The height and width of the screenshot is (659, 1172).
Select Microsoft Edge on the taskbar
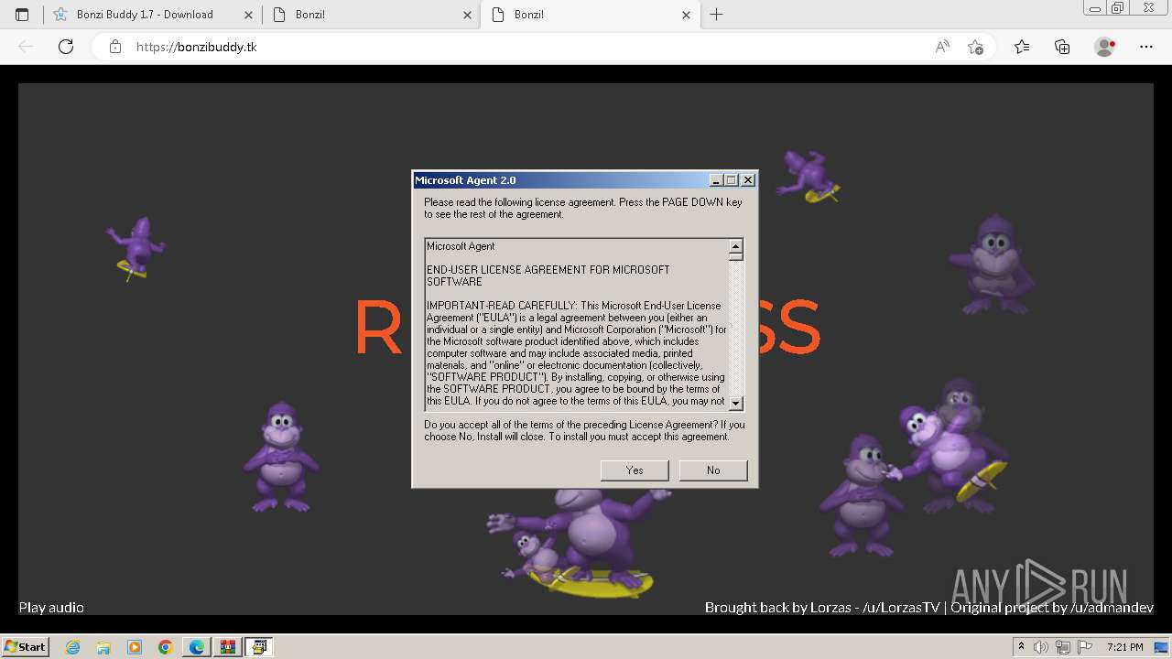(197, 647)
